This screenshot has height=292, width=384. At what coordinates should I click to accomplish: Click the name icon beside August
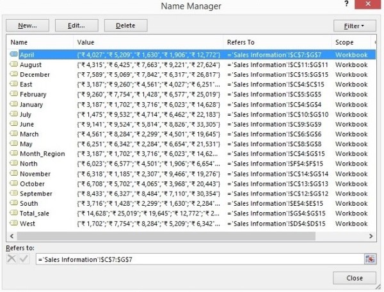14,65
